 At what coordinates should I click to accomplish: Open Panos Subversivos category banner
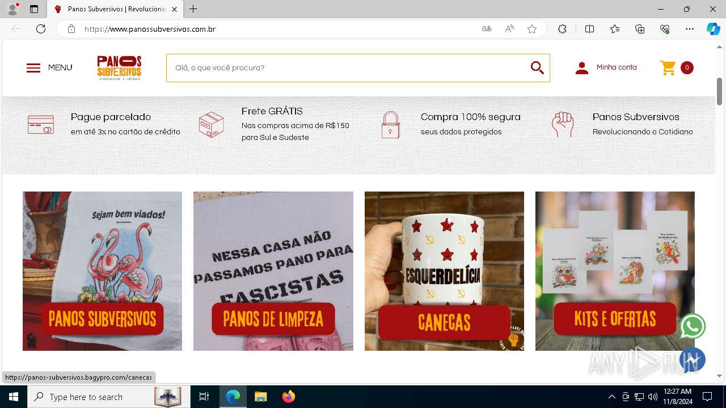point(102,271)
